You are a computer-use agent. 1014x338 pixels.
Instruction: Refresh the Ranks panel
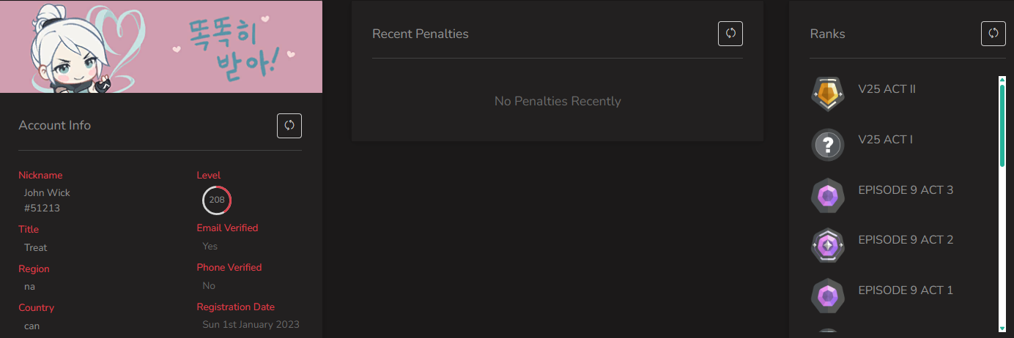tap(993, 34)
